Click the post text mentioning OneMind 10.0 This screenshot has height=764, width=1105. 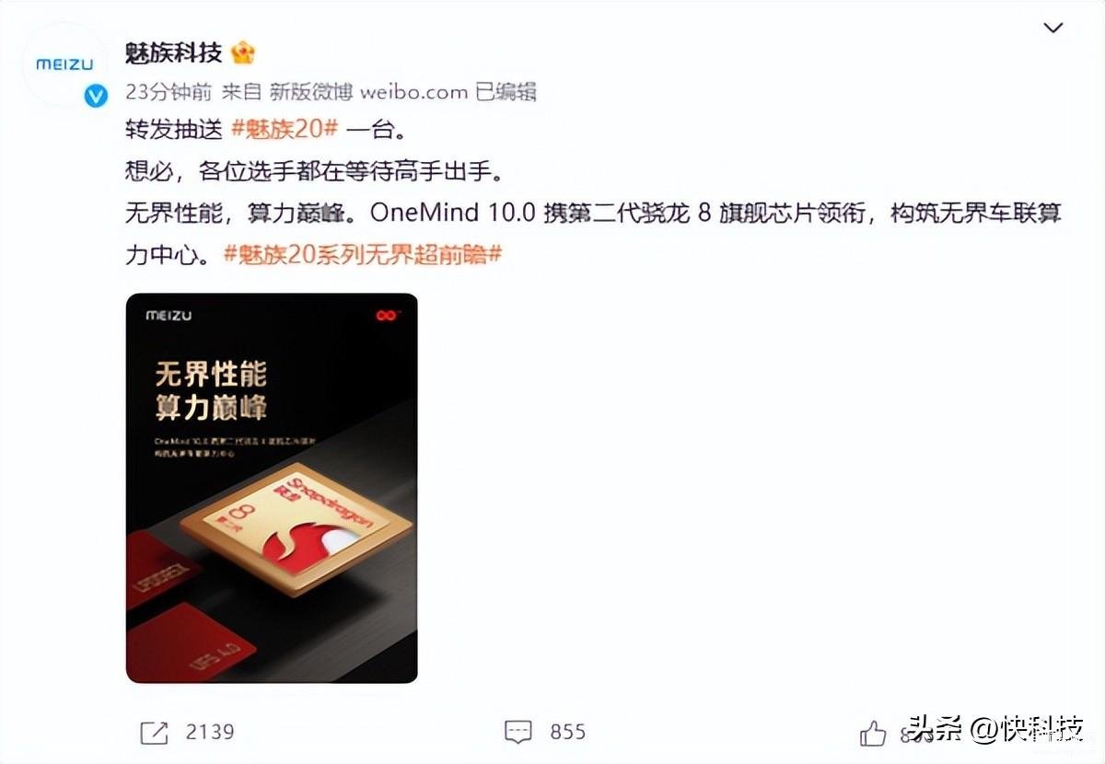click(x=593, y=234)
